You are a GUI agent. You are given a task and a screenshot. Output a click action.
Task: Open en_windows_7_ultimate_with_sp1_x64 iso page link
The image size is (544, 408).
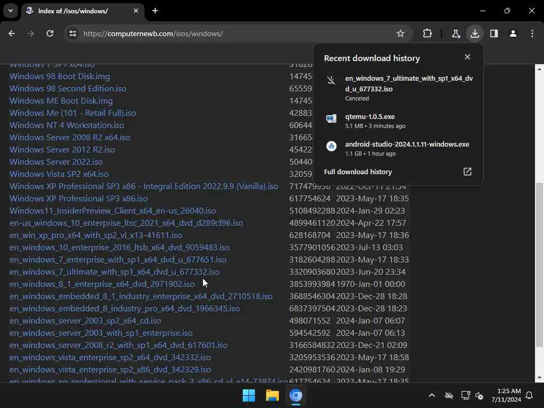coord(115,271)
